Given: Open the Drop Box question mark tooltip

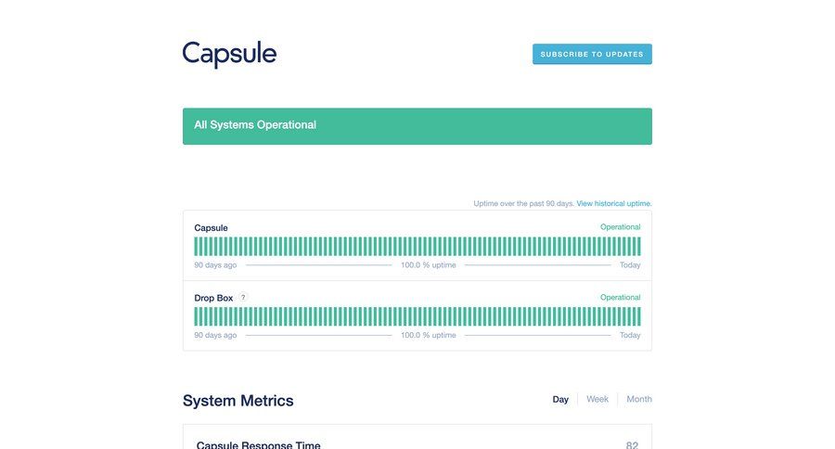Looking at the screenshot, I should tap(243, 298).
